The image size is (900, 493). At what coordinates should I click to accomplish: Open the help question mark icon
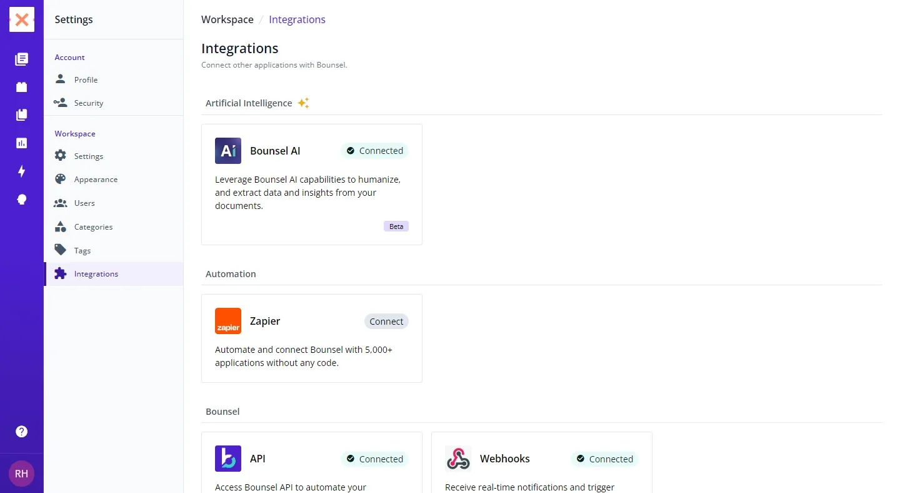[x=22, y=432]
